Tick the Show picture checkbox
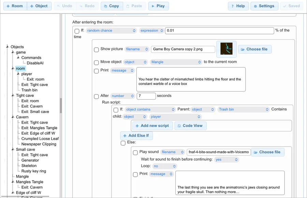 [96, 49]
